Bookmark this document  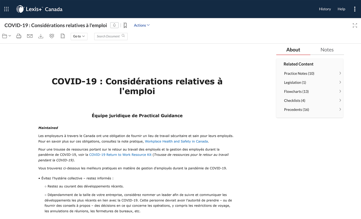[x=125, y=26]
